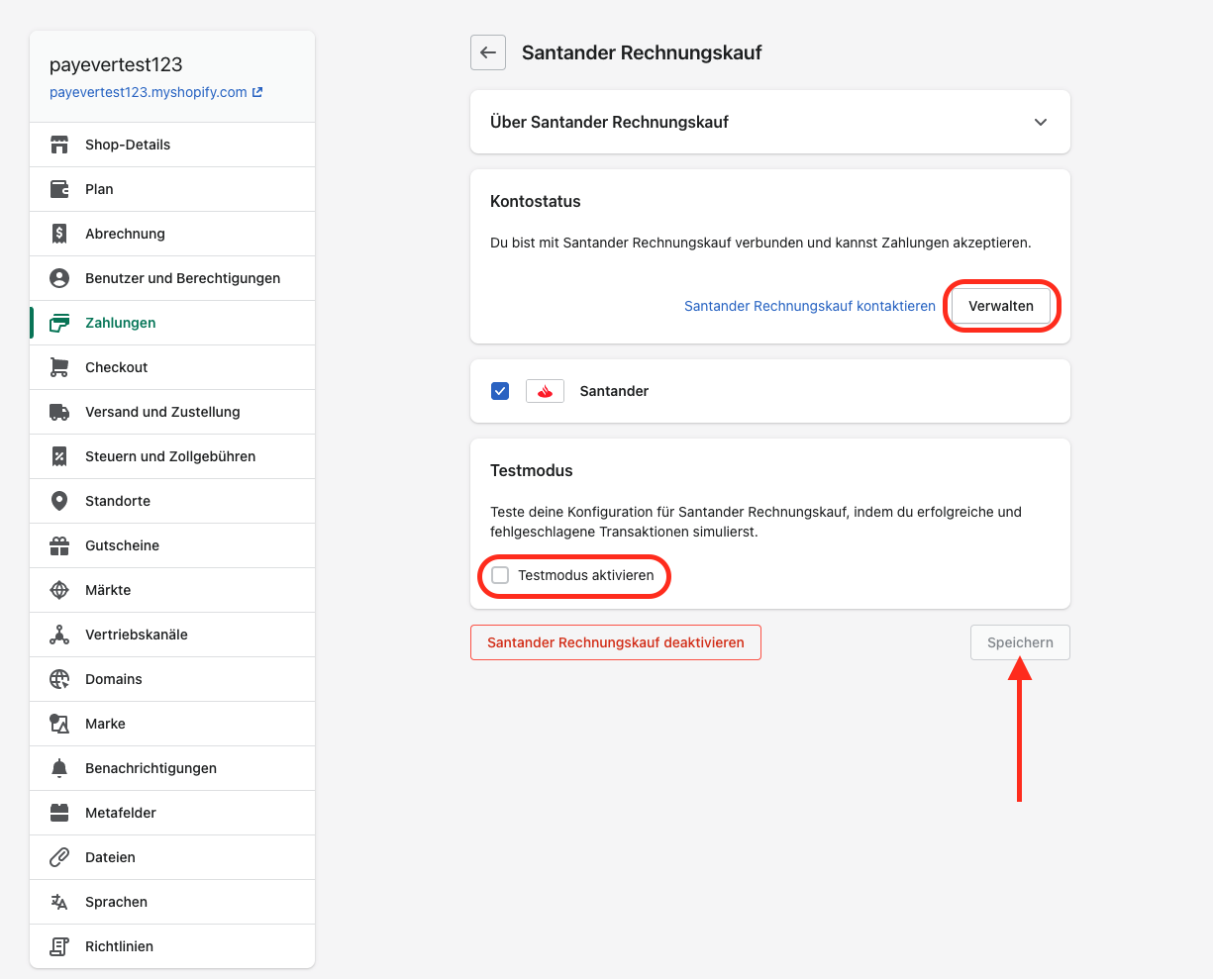Click the Vertriebskanäle network icon

click(59, 635)
